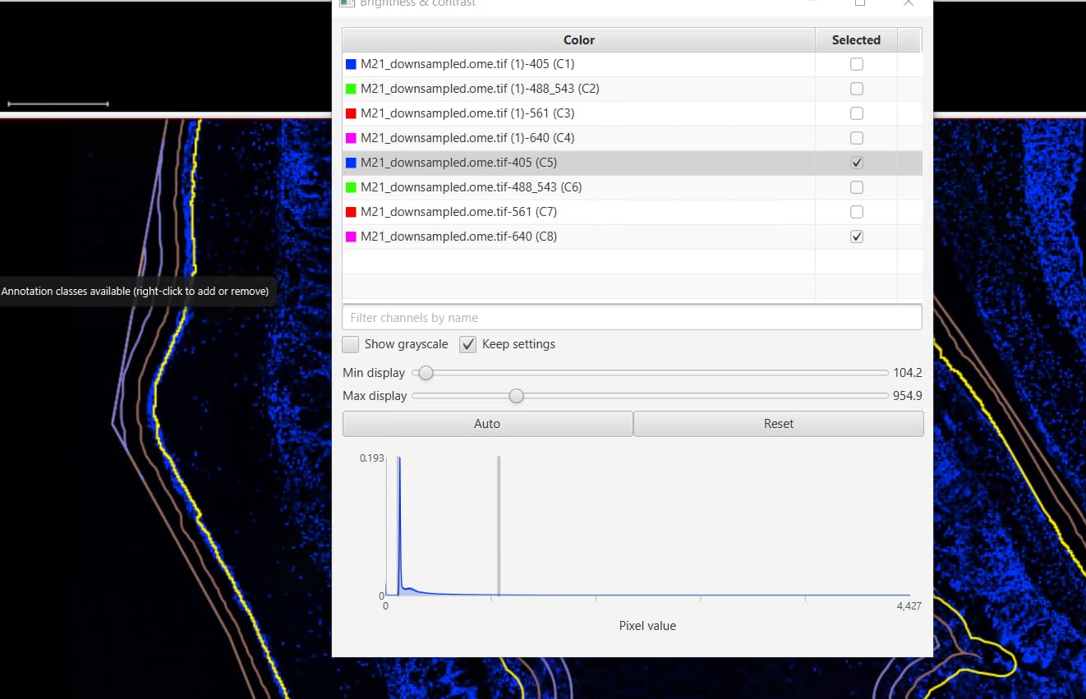Click the Max display slider handle
1086x699 pixels.
516,396
